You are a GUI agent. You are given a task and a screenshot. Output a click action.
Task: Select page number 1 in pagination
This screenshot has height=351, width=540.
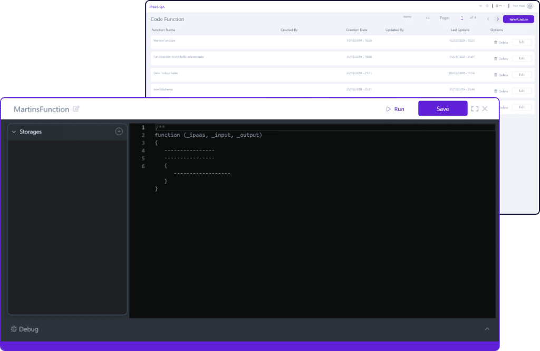(x=462, y=17)
